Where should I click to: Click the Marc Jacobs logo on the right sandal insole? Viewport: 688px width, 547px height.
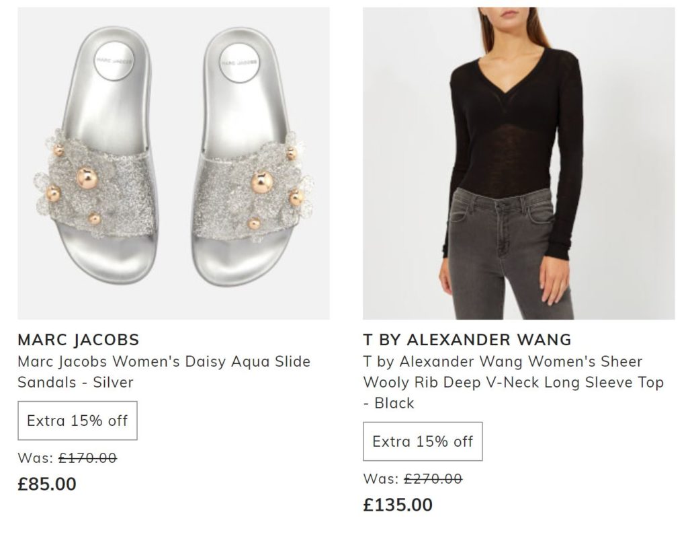tap(239, 62)
